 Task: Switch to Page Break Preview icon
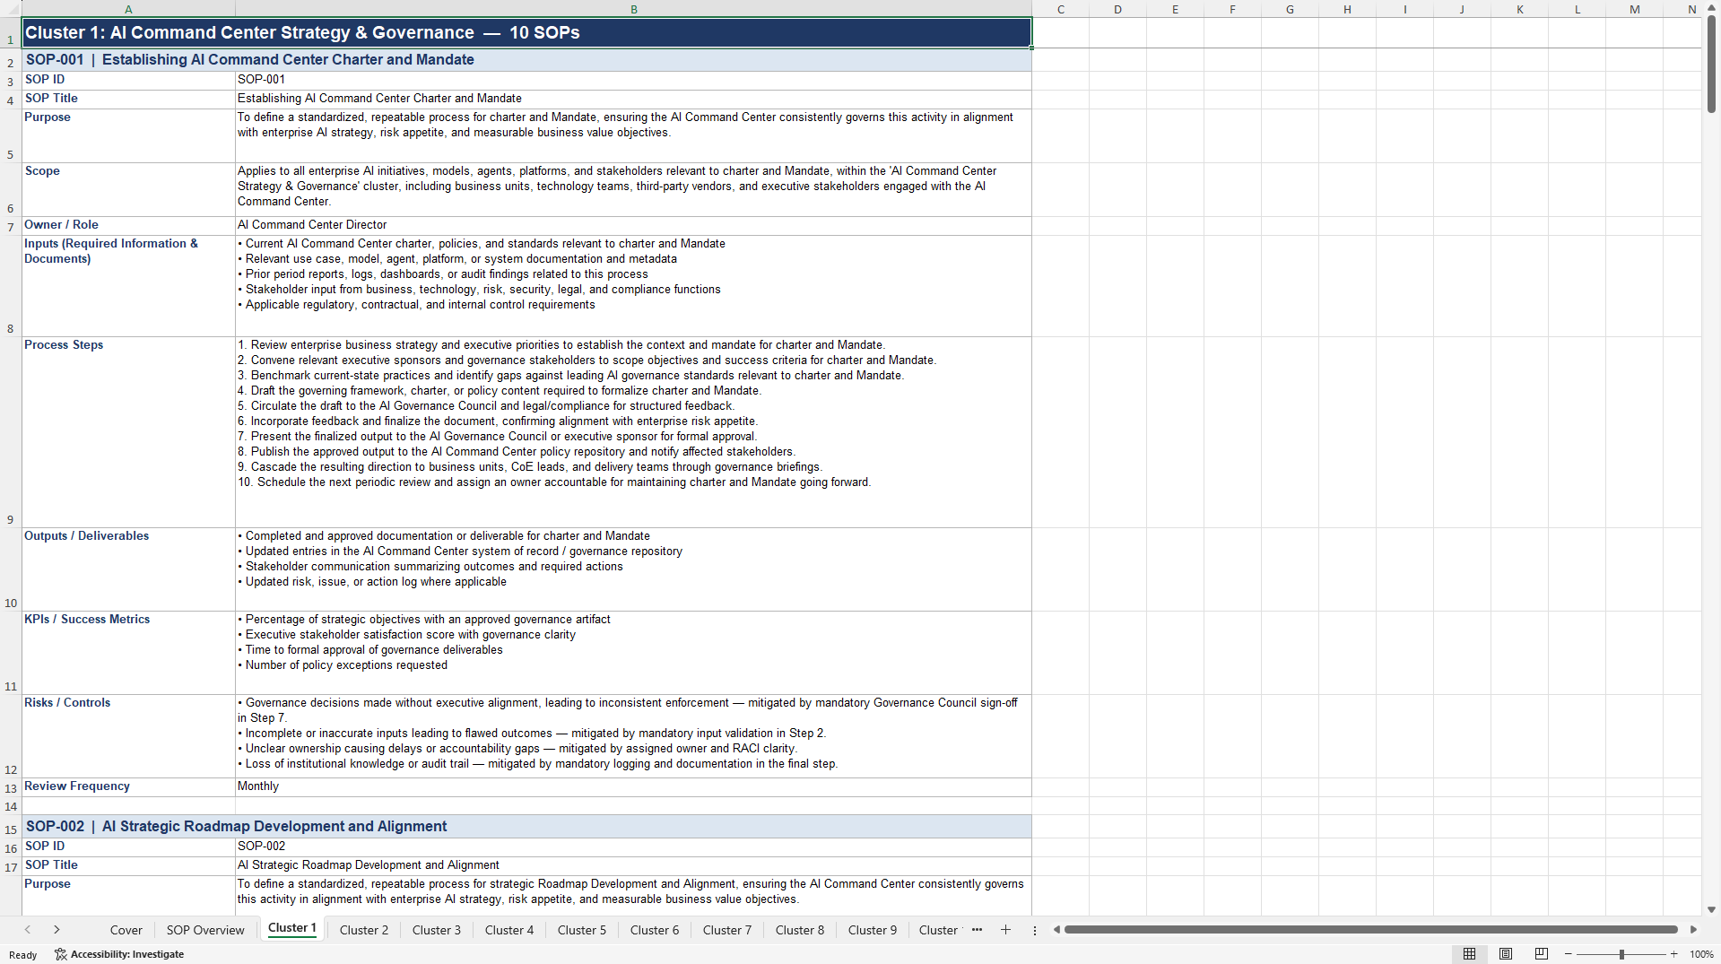1542,954
